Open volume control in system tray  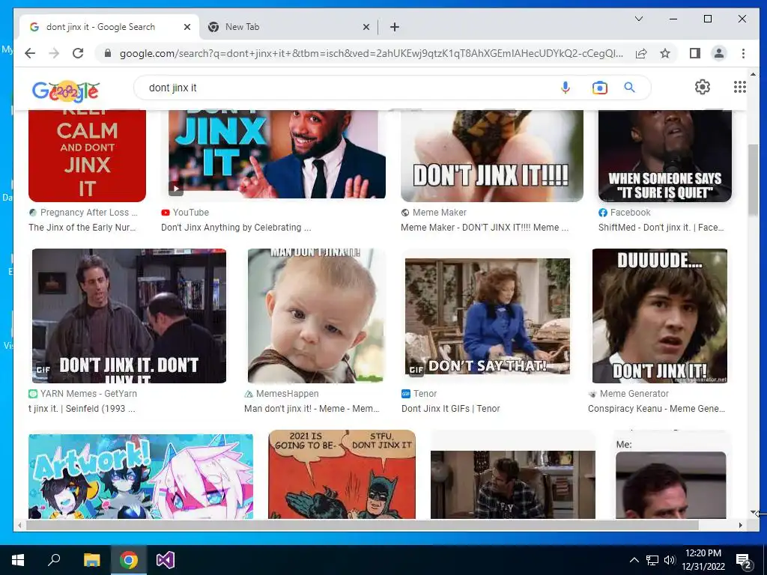pos(670,560)
